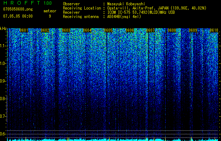Click the timestamp 07.05.05 06:00
This screenshot has height=141, width=221.
18,16
